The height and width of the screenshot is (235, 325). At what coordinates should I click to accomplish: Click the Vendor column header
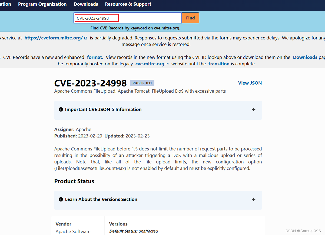click(x=64, y=224)
